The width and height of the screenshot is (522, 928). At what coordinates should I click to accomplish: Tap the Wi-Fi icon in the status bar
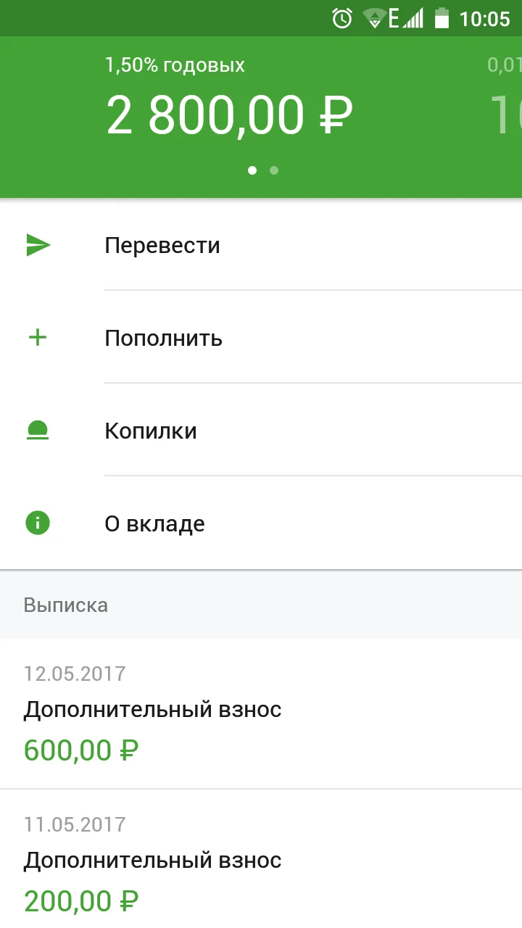(x=374, y=17)
